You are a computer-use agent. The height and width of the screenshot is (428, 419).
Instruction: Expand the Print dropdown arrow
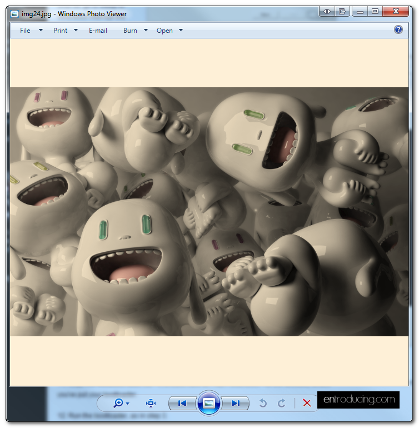click(x=76, y=30)
